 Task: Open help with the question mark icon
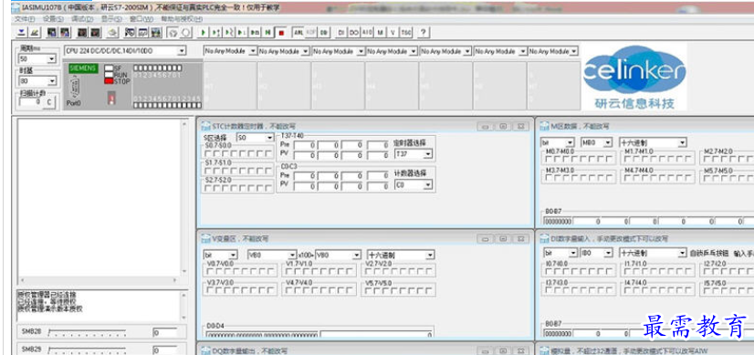424,32
